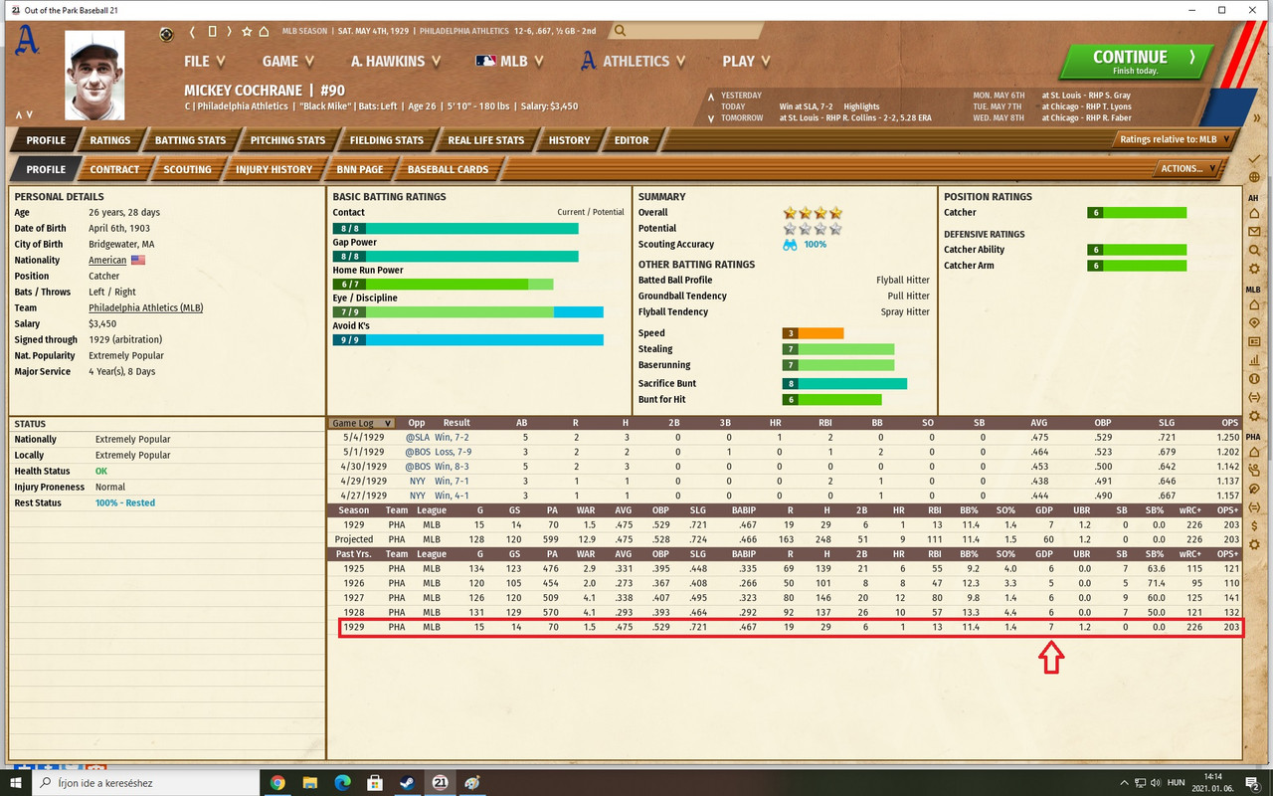Open the MLB league home sidebar icon
Image resolution: width=1273 pixels, height=796 pixels.
1255,304
